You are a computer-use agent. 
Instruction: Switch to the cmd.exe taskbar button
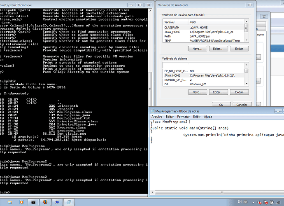pyautogui.click(x=33, y=202)
